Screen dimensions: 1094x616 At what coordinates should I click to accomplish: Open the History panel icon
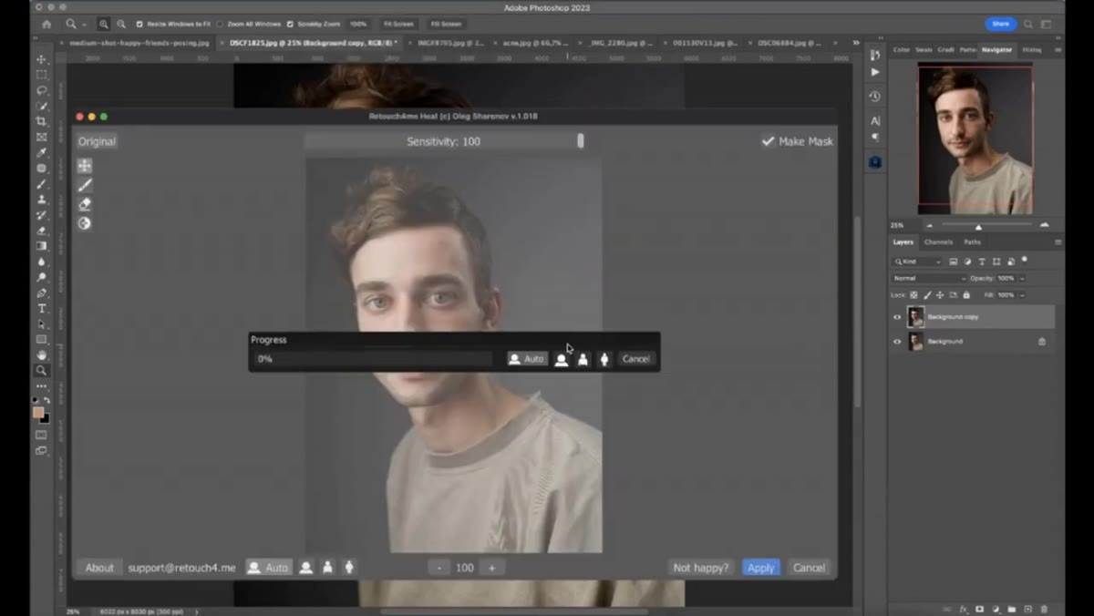875,96
